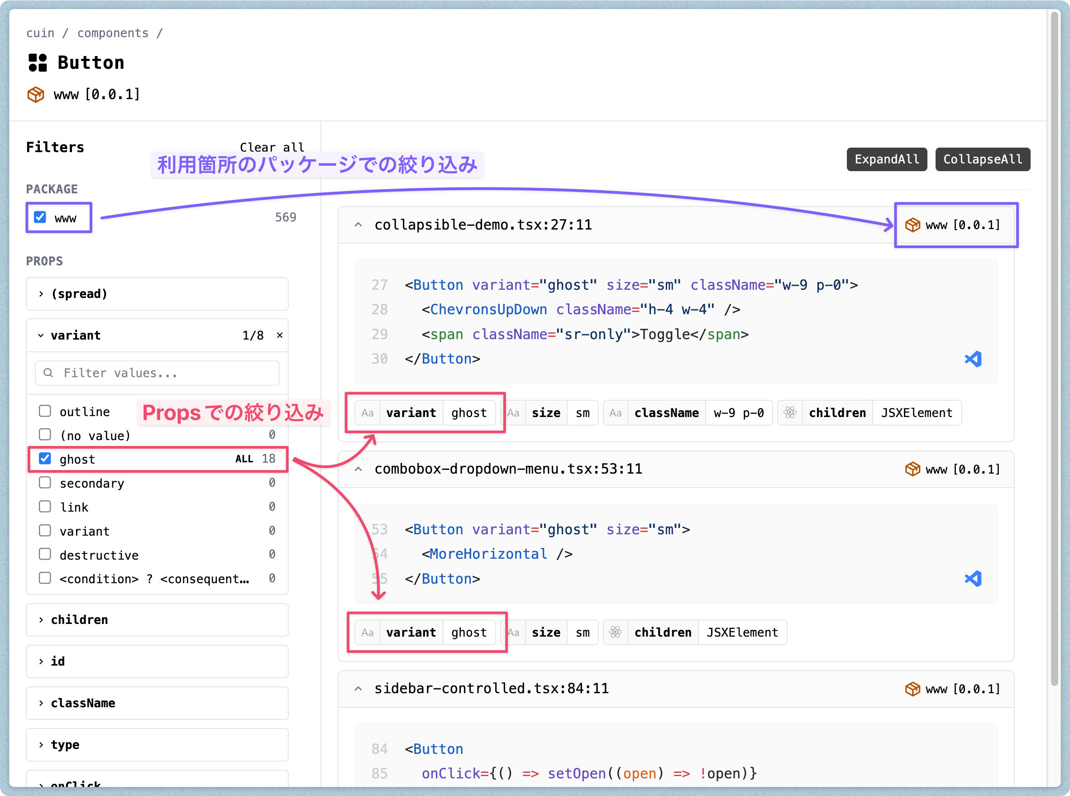Check the secondary variant value

[45, 483]
